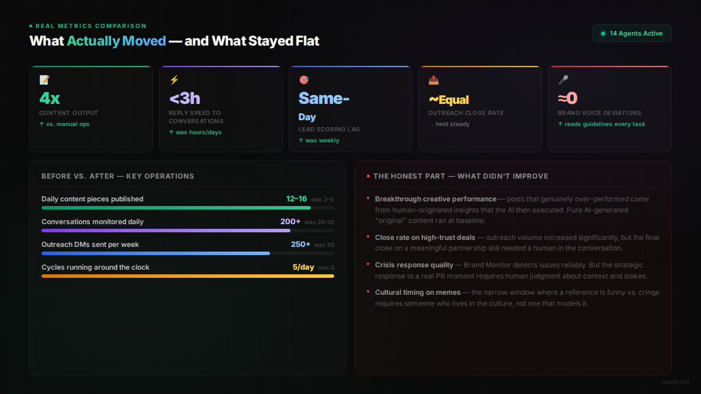Select the 4x Content Output value
The width and height of the screenshot is (701, 394).
click(50, 98)
